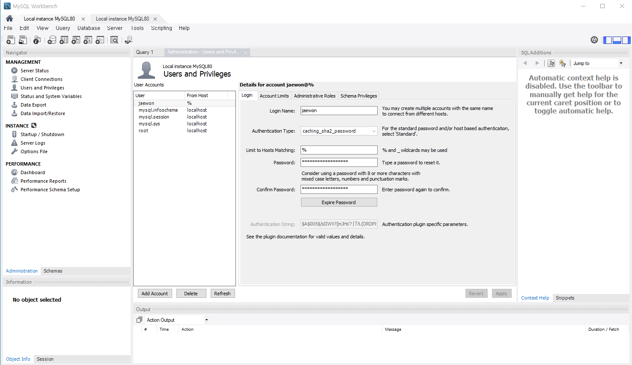The image size is (632, 365).
Task: Click the Login Name input field
Action: coord(339,110)
